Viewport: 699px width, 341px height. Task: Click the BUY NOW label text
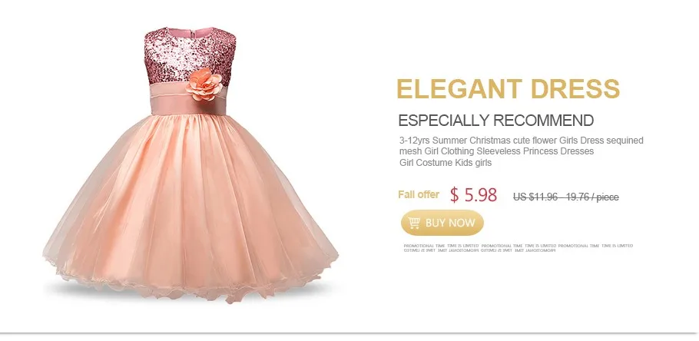click(x=450, y=223)
